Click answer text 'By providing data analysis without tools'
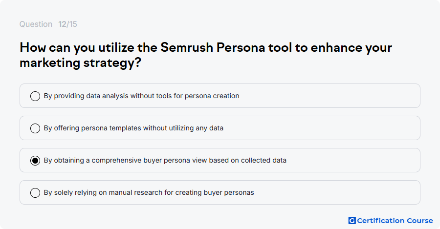Image resolution: width=440 pixels, height=229 pixels. [141, 96]
